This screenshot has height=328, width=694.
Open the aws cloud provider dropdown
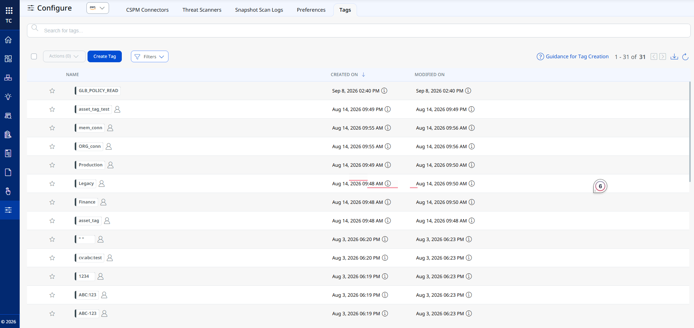tap(97, 8)
